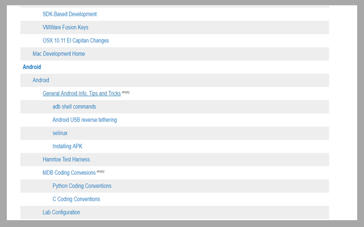The width and height of the screenshot is (364, 227).
Task: Select the bold Android section heading
Action: coord(32,67)
